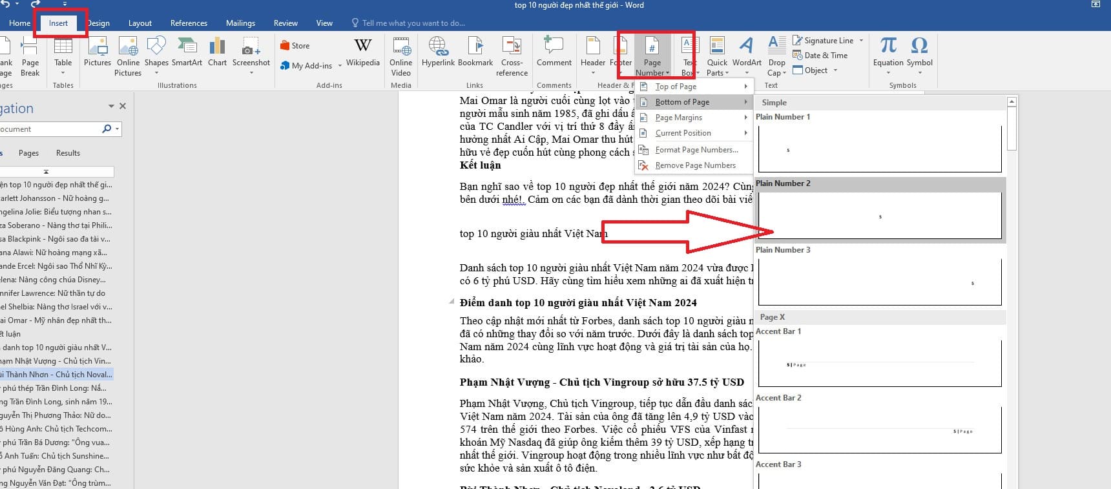Insert a Hyperlink
The image size is (1111, 489).
[439, 53]
